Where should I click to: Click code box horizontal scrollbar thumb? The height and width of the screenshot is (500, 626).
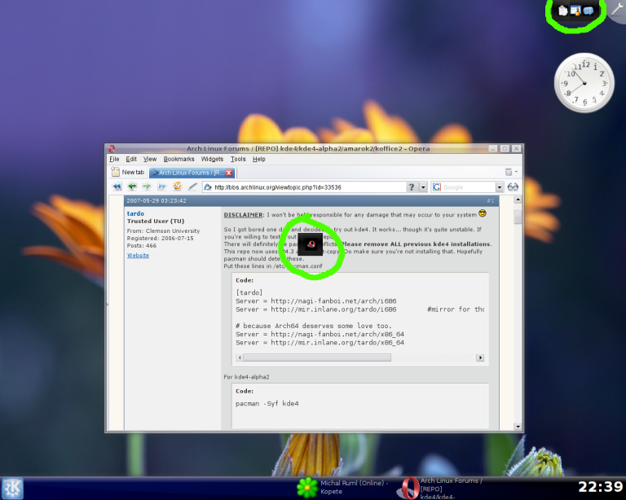click(x=317, y=357)
